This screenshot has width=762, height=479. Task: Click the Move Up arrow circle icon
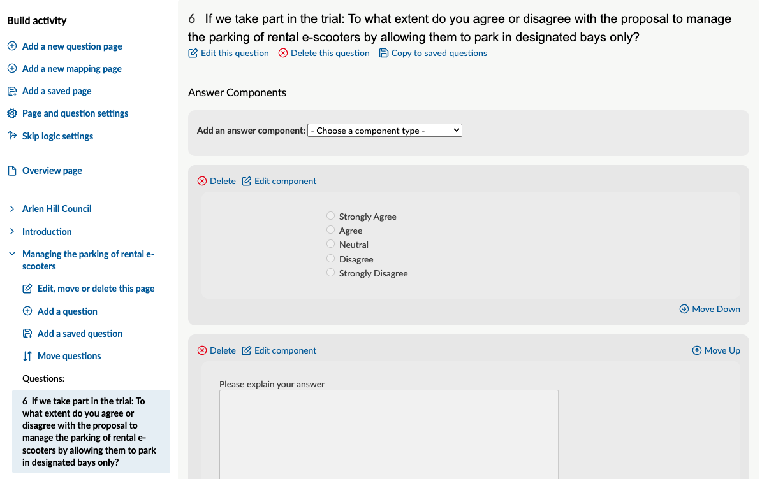pos(696,350)
